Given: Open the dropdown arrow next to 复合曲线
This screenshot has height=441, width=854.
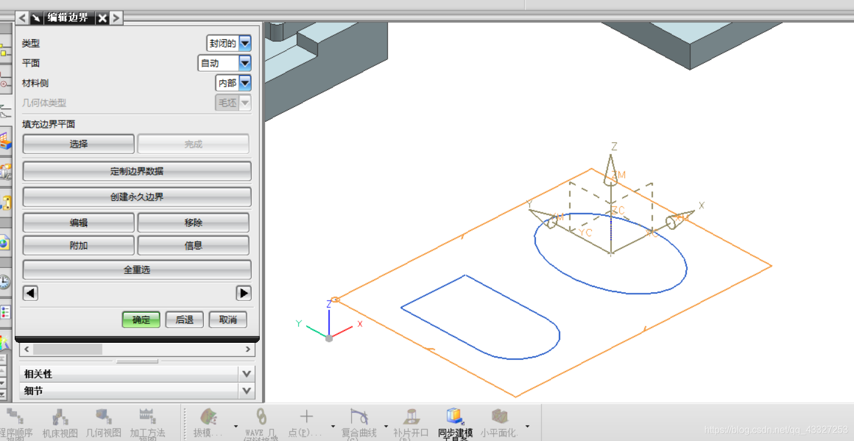Looking at the screenshot, I should [x=386, y=426].
